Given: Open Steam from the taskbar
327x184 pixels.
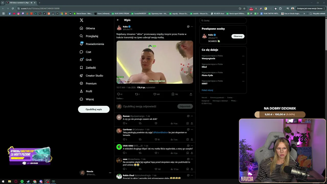Looking at the screenshot, I should (x=28, y=181).
